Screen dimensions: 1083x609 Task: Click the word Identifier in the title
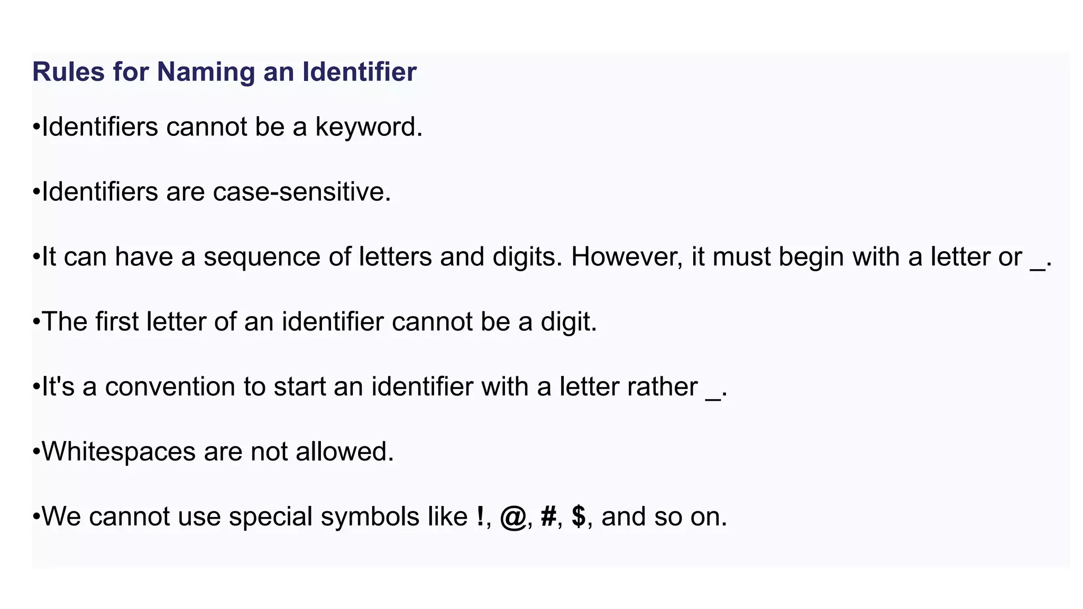point(360,72)
